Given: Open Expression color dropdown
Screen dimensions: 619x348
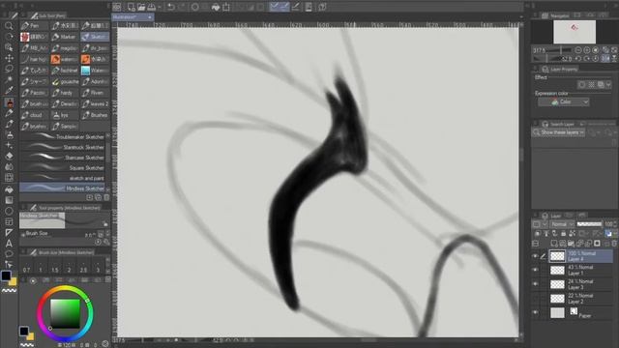Looking at the screenshot, I should [x=563, y=101].
